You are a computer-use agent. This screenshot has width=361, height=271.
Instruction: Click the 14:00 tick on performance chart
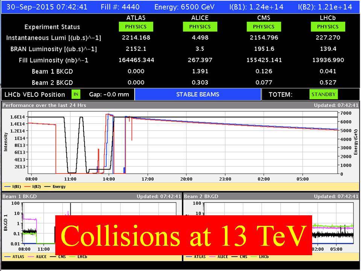coord(109,179)
